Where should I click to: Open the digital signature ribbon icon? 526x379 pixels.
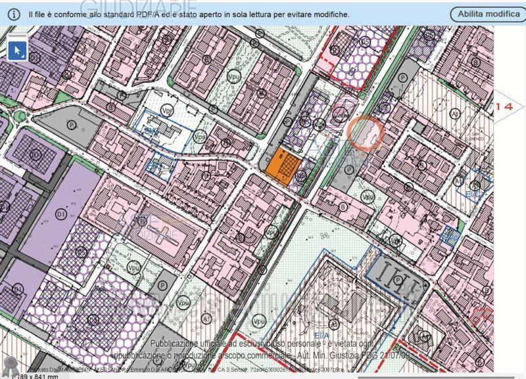[9, 365]
